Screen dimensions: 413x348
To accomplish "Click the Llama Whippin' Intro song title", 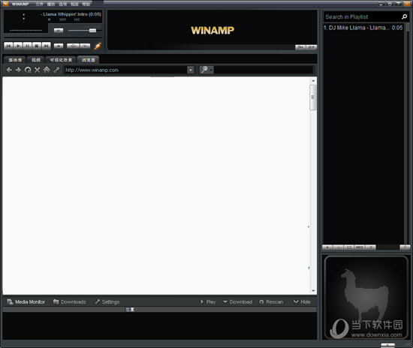I will pos(71,14).
